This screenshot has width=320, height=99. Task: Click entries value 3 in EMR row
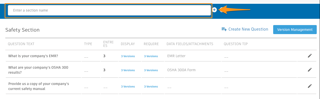pos(104,56)
